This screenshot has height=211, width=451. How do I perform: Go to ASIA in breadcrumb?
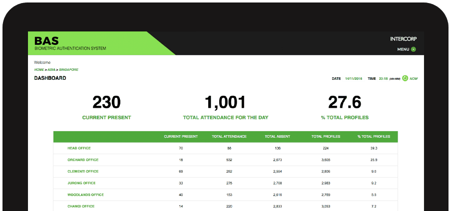point(51,70)
